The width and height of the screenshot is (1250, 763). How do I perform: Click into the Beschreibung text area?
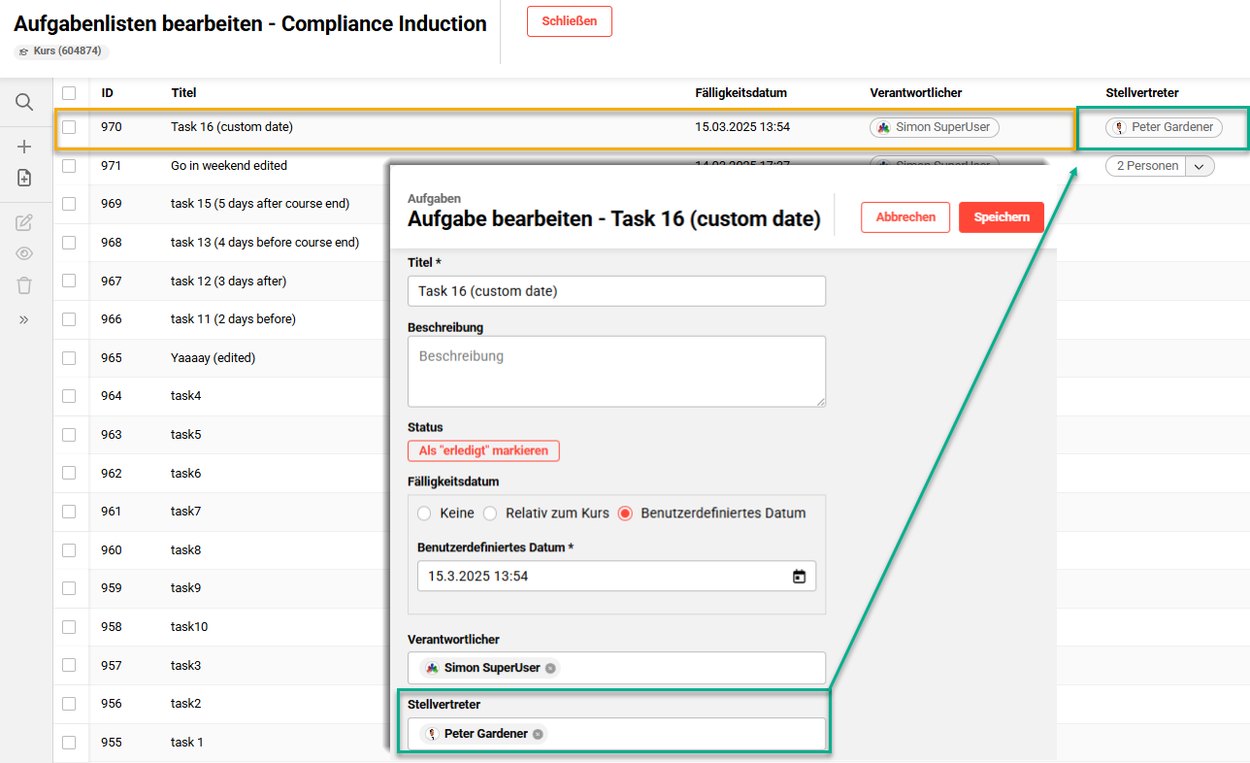tap(616, 371)
